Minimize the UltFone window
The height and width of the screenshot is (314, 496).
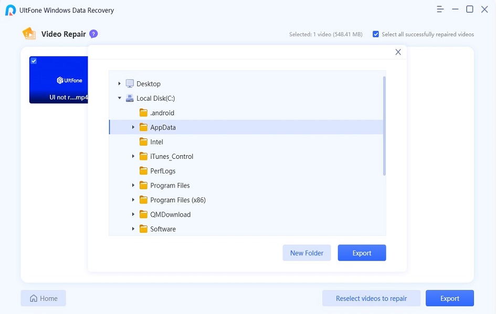(x=455, y=9)
